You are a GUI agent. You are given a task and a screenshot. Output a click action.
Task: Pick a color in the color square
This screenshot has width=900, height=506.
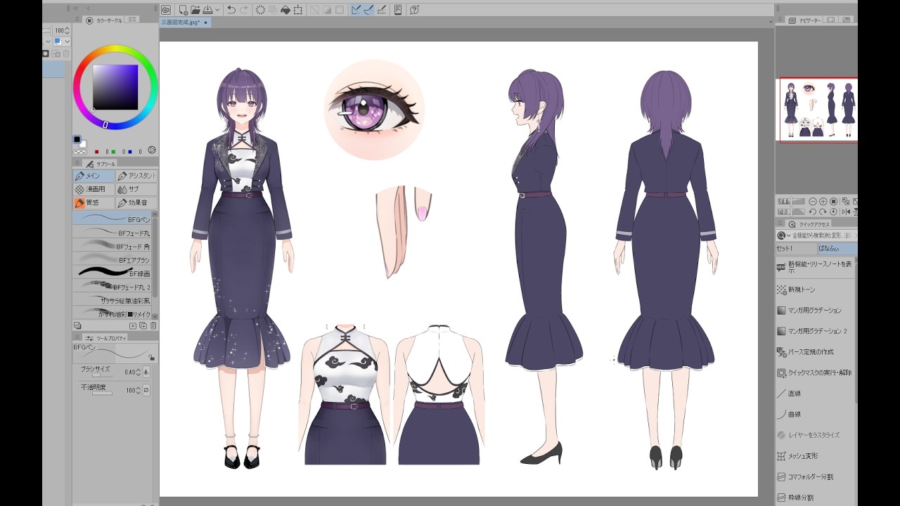(115, 87)
